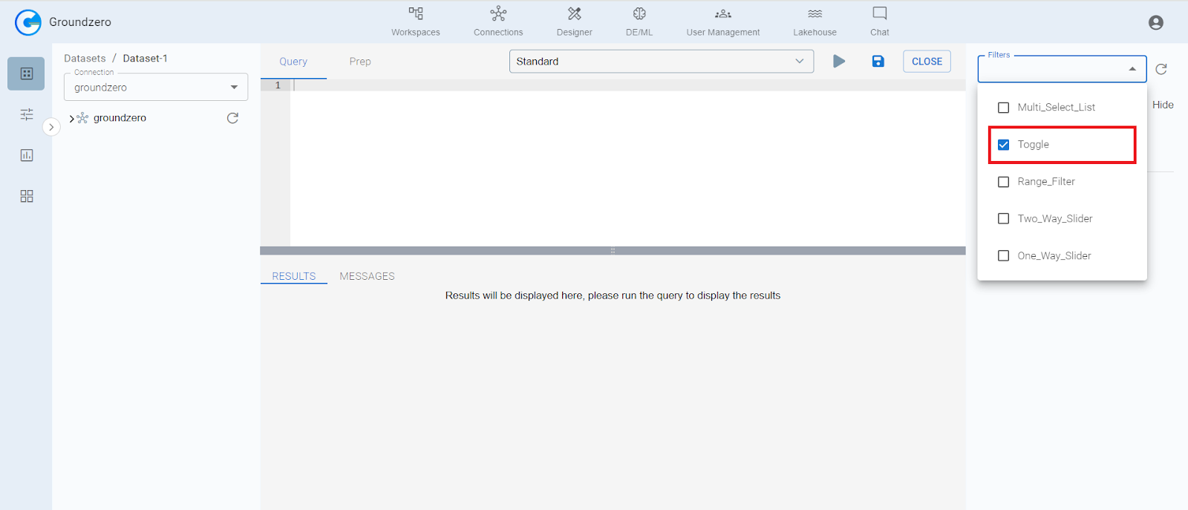The height and width of the screenshot is (510, 1188).
Task: Switch to the MESSAGES tab
Action: tap(367, 276)
